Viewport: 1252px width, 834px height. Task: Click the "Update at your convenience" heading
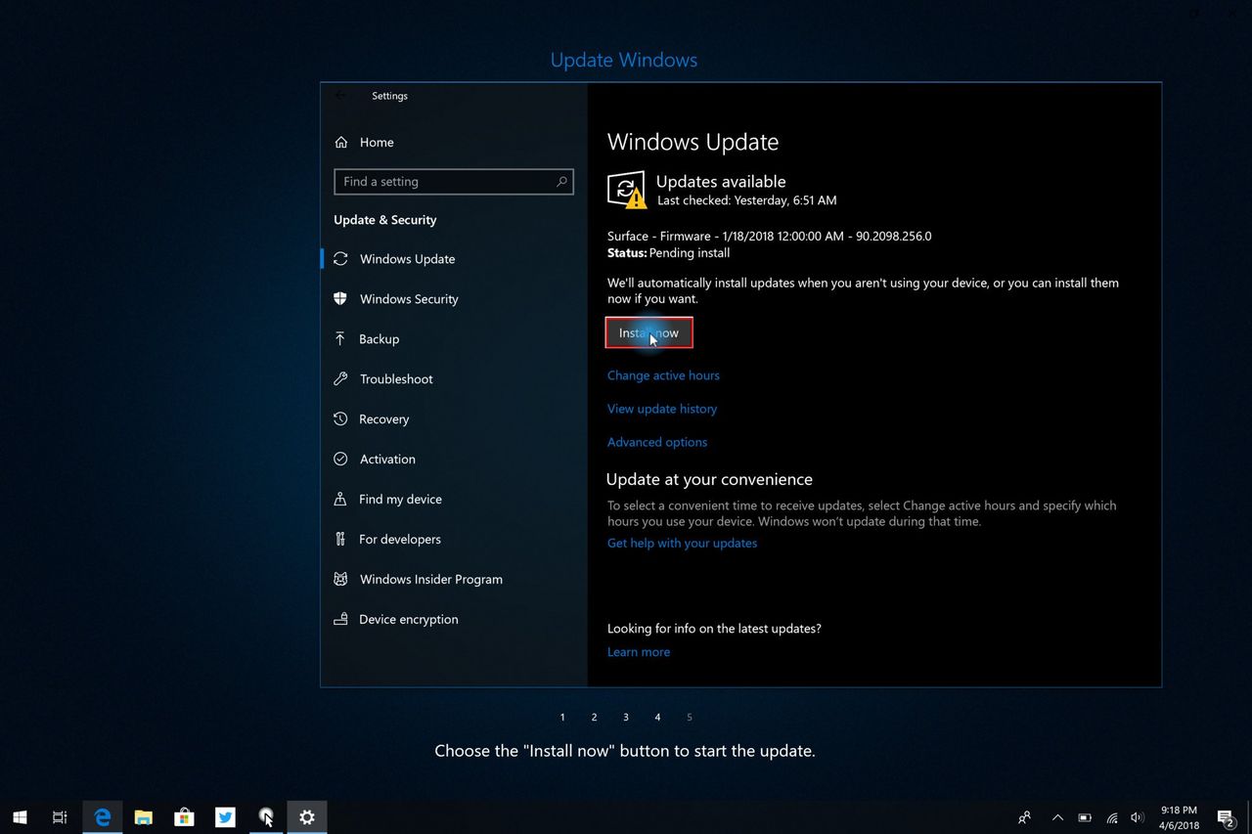coord(709,479)
